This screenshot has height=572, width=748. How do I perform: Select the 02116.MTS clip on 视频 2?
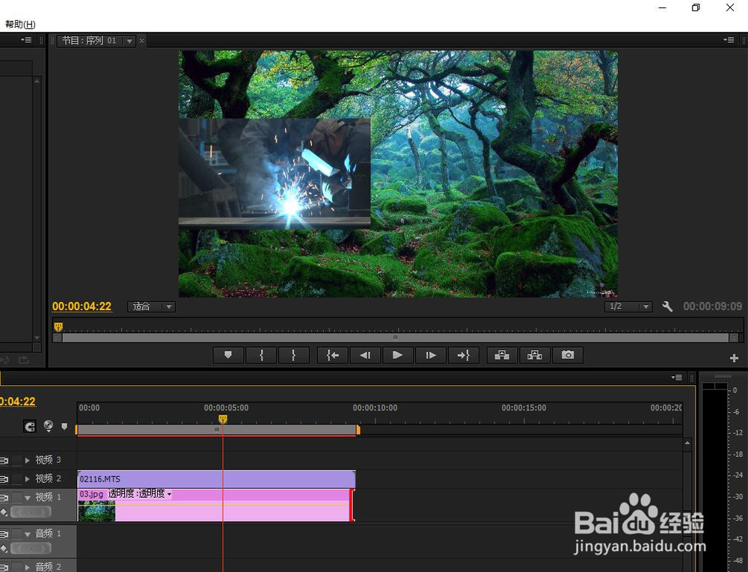(217, 479)
